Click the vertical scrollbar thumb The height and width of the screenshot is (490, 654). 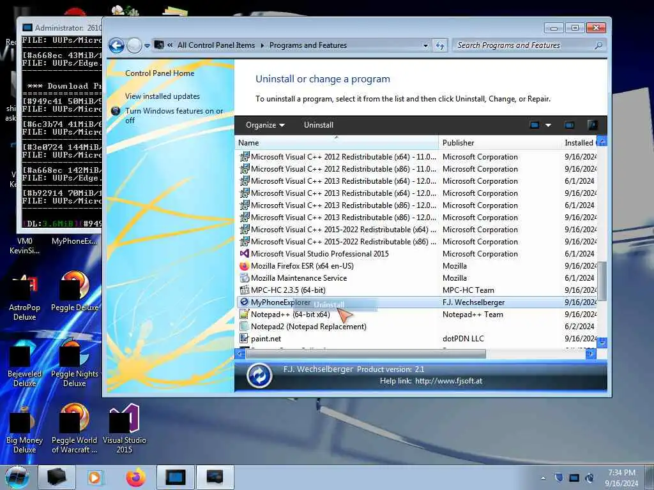602,280
